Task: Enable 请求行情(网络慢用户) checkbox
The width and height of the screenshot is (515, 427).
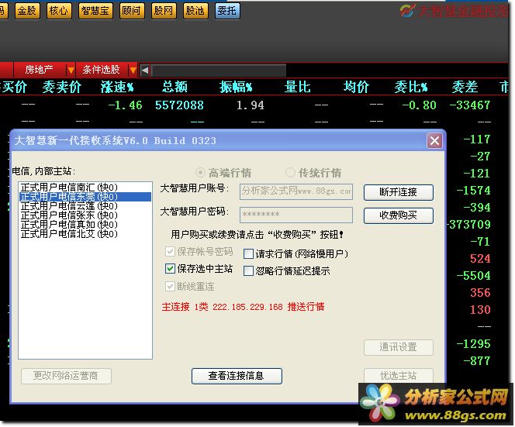Action: [248, 253]
